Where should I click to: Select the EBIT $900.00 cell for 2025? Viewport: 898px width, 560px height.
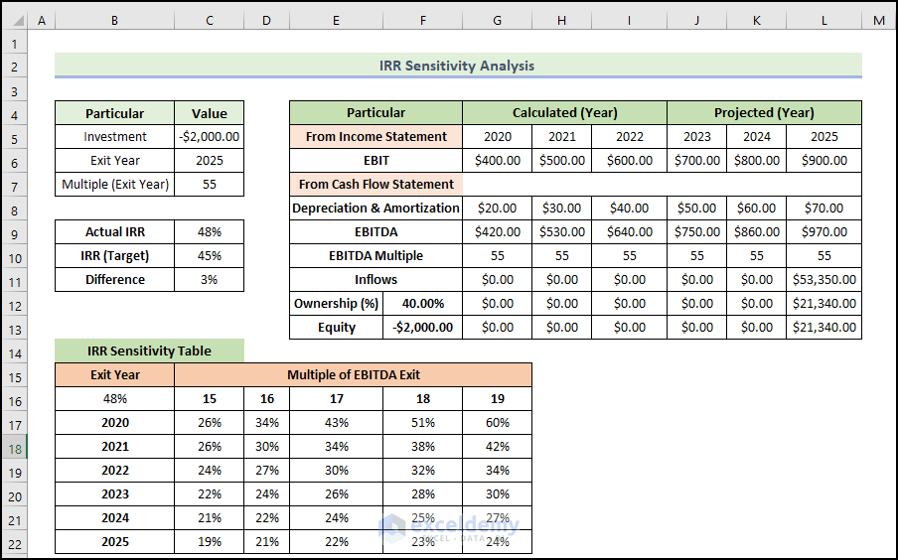823,160
